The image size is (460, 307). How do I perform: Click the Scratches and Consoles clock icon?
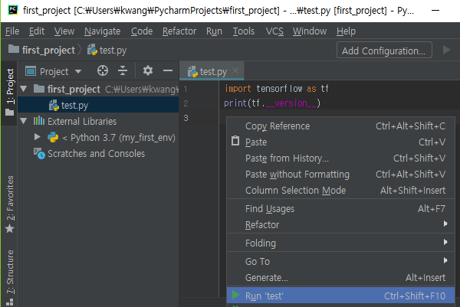click(39, 153)
